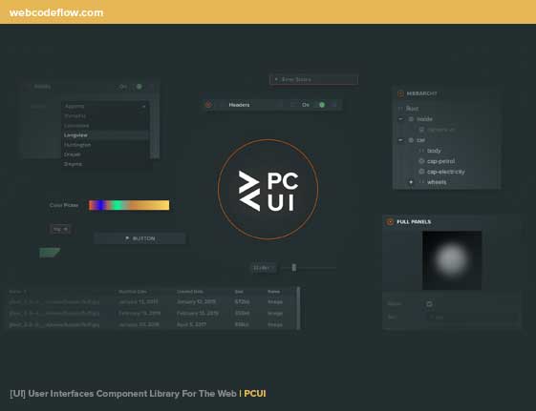The width and height of the screenshot is (536, 411).
Task: Click the orange icon on the Headers panel
Action: pos(208,105)
